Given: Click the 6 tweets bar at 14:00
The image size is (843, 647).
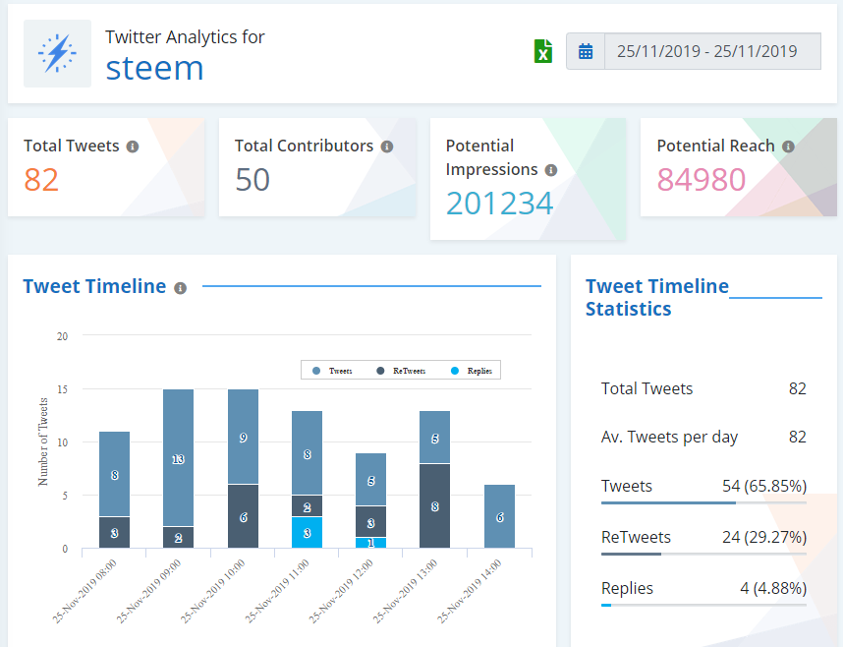Looking at the screenshot, I should coord(499,516).
